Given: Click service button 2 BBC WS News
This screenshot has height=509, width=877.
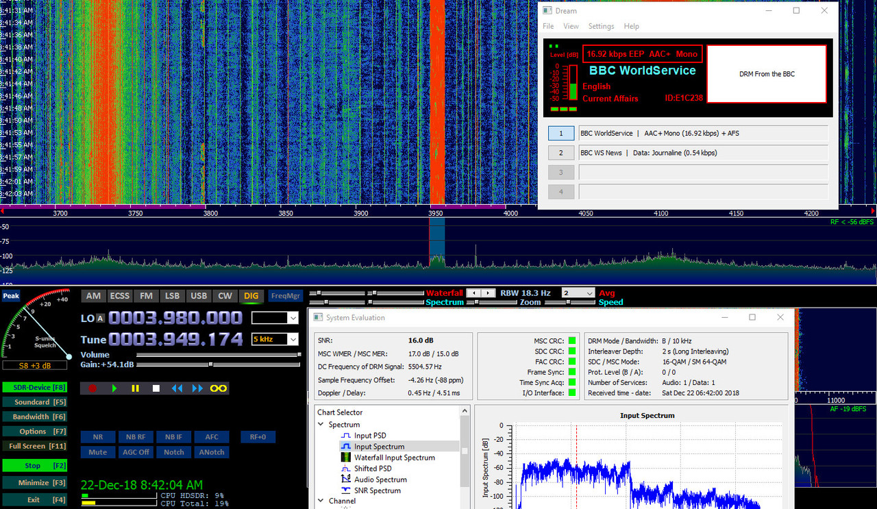Looking at the screenshot, I should tap(561, 153).
